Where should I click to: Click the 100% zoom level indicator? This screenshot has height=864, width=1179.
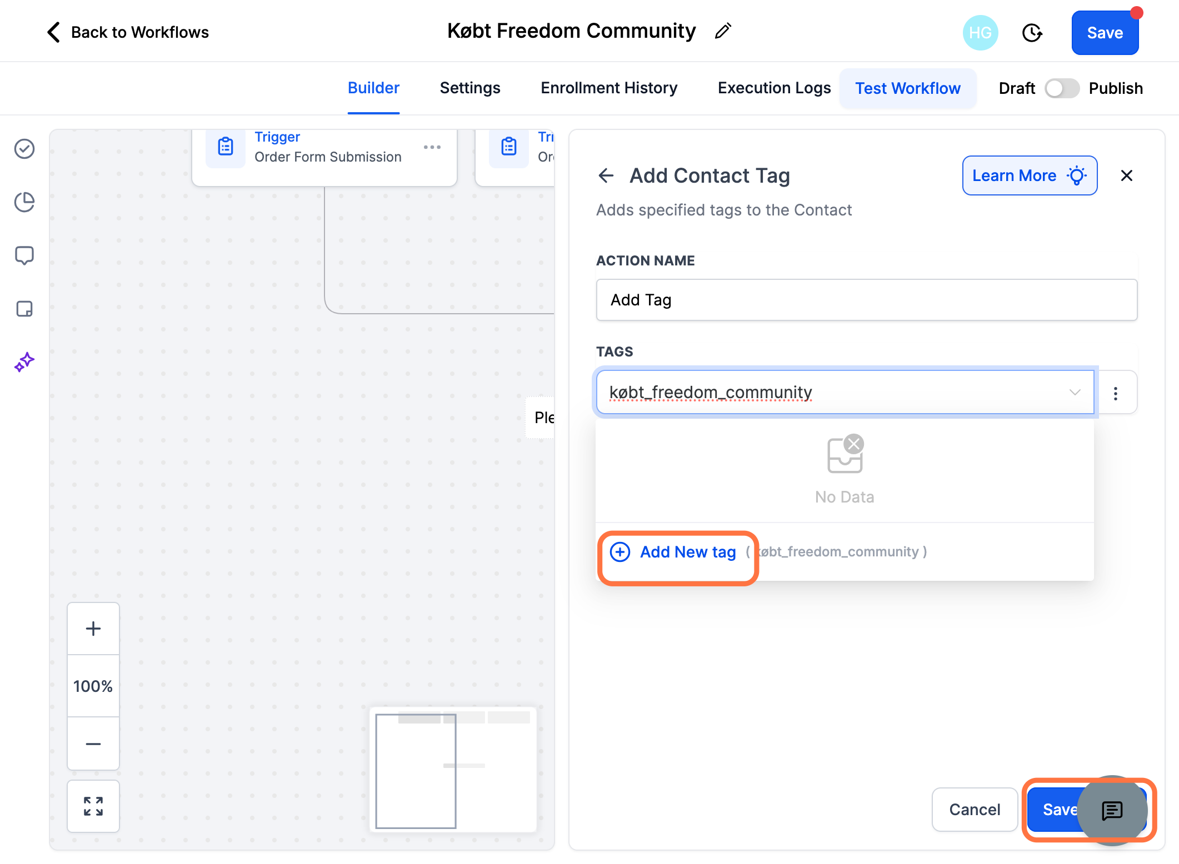(93, 686)
